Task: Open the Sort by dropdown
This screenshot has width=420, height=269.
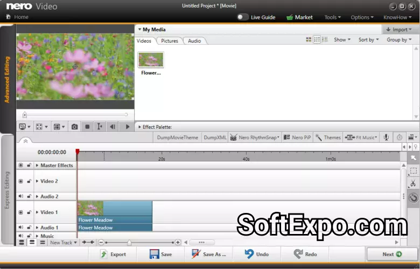Action: (x=369, y=40)
